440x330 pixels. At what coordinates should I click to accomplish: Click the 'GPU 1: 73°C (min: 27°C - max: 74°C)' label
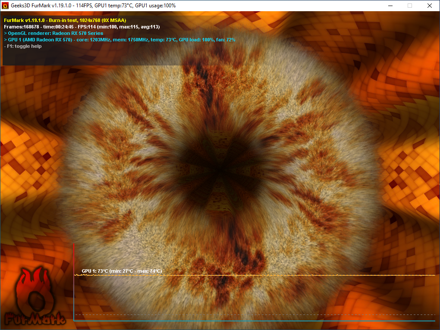coord(122,271)
